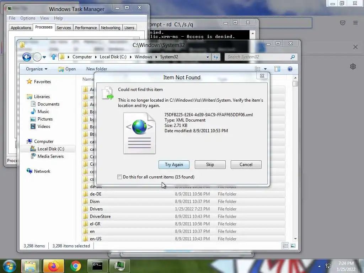Click the Windows Start button
This screenshot has height=273, width=364.
[x=9, y=266]
